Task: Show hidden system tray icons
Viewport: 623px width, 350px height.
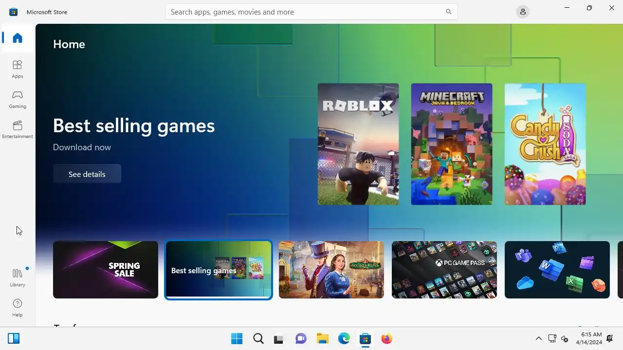Action: coord(539,339)
